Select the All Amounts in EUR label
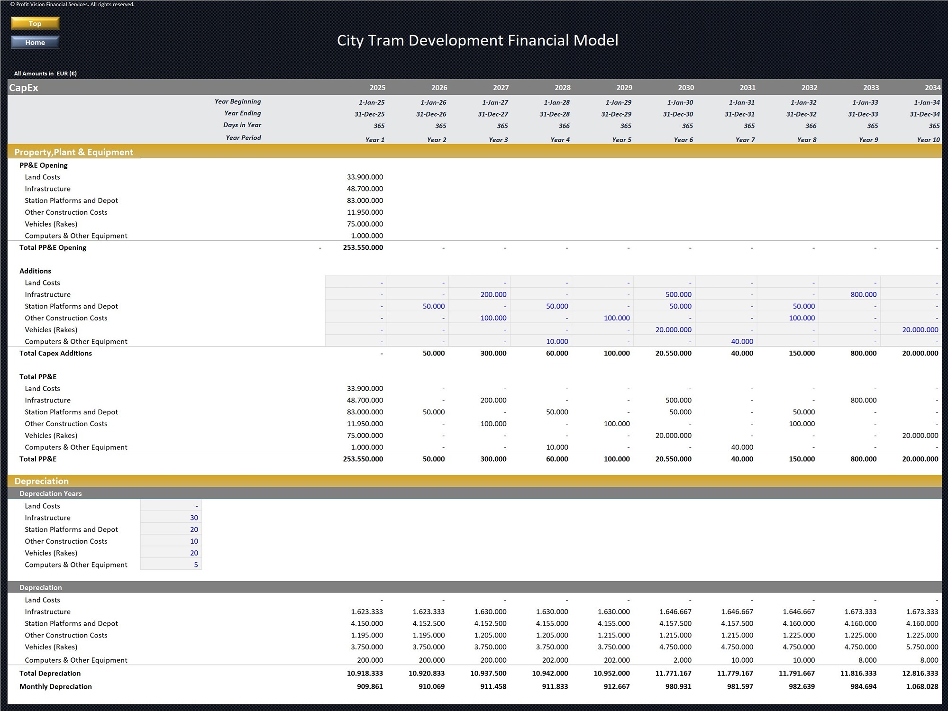This screenshot has width=948, height=711. point(45,73)
